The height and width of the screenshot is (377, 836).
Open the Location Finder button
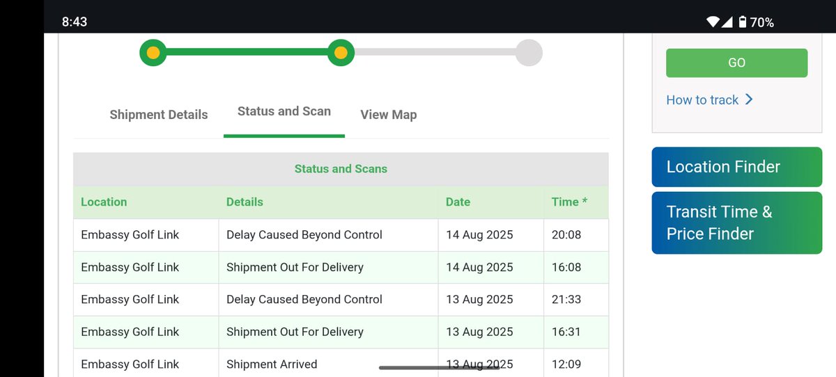point(737,167)
